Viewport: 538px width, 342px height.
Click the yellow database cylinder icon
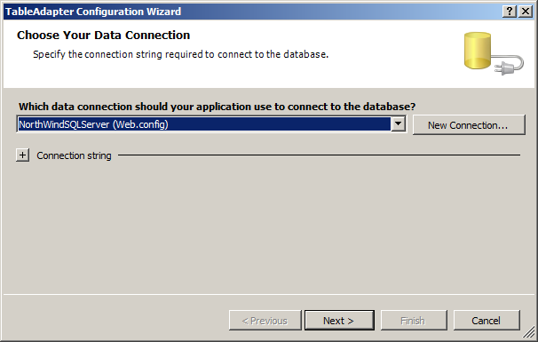pos(478,51)
